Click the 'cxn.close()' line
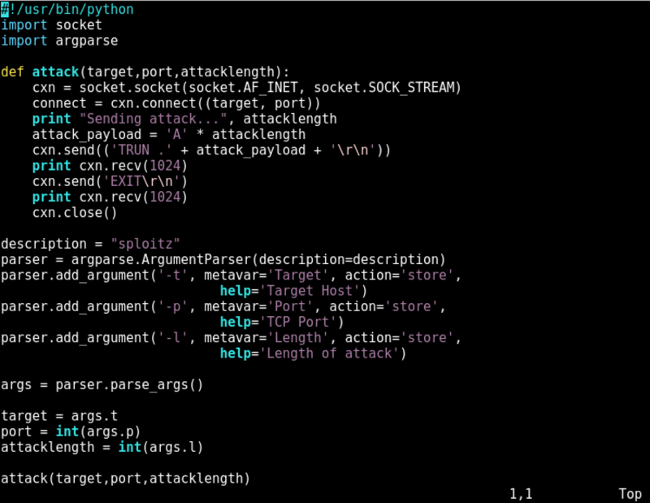This screenshot has height=503, width=650. [75, 213]
